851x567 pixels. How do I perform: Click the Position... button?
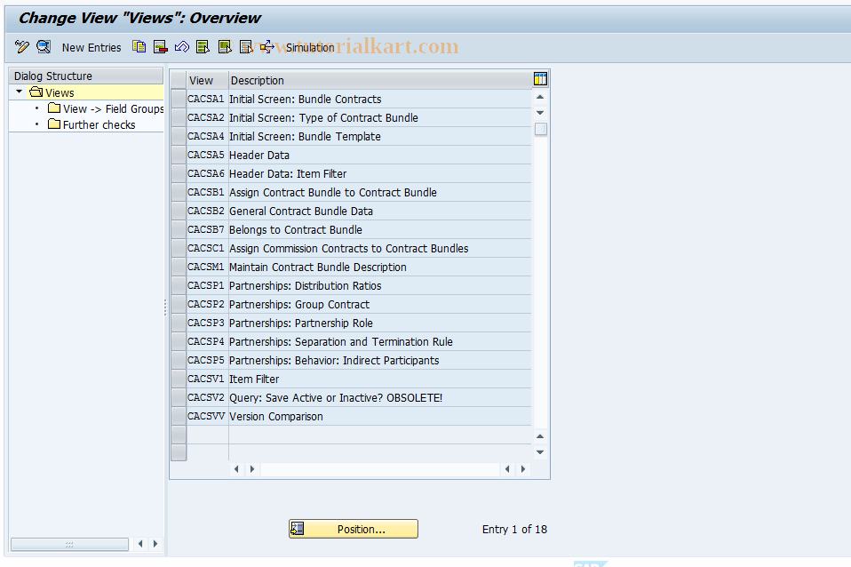(x=353, y=529)
